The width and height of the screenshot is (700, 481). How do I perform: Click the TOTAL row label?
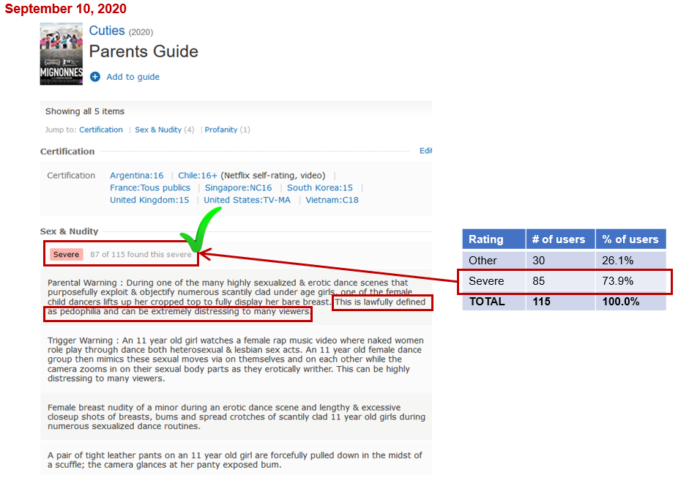click(x=487, y=302)
